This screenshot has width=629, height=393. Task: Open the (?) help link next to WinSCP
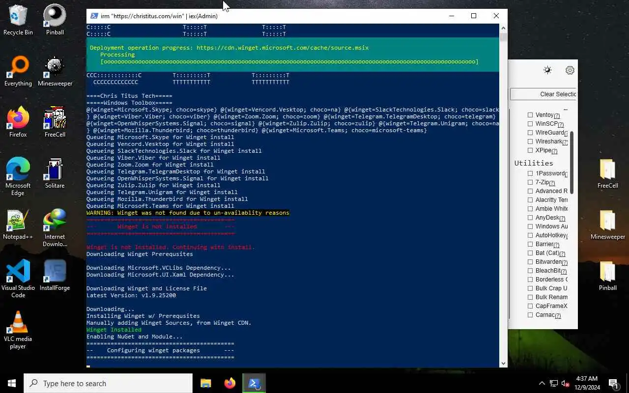click(561, 125)
